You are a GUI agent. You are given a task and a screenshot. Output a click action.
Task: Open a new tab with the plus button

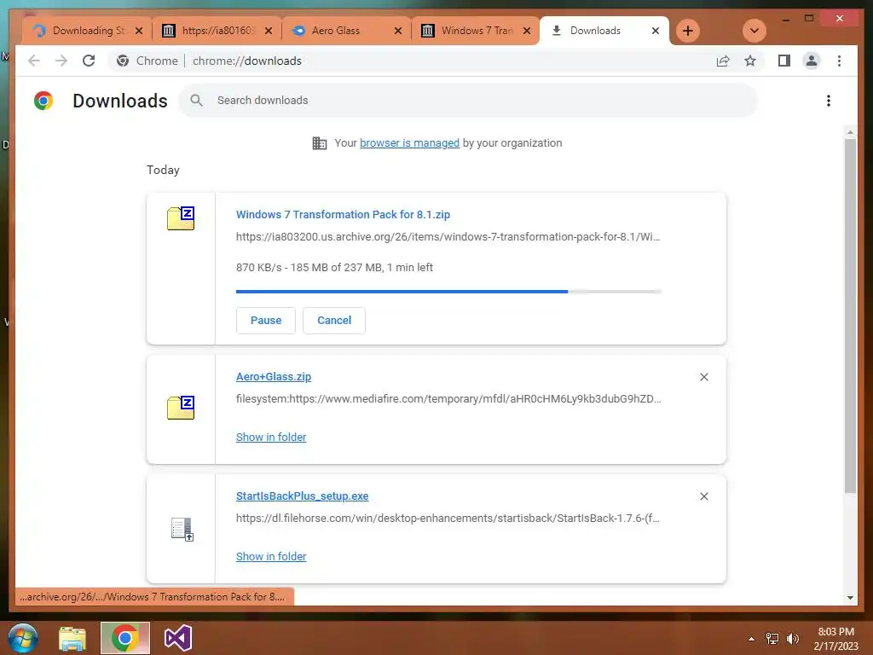tap(688, 31)
